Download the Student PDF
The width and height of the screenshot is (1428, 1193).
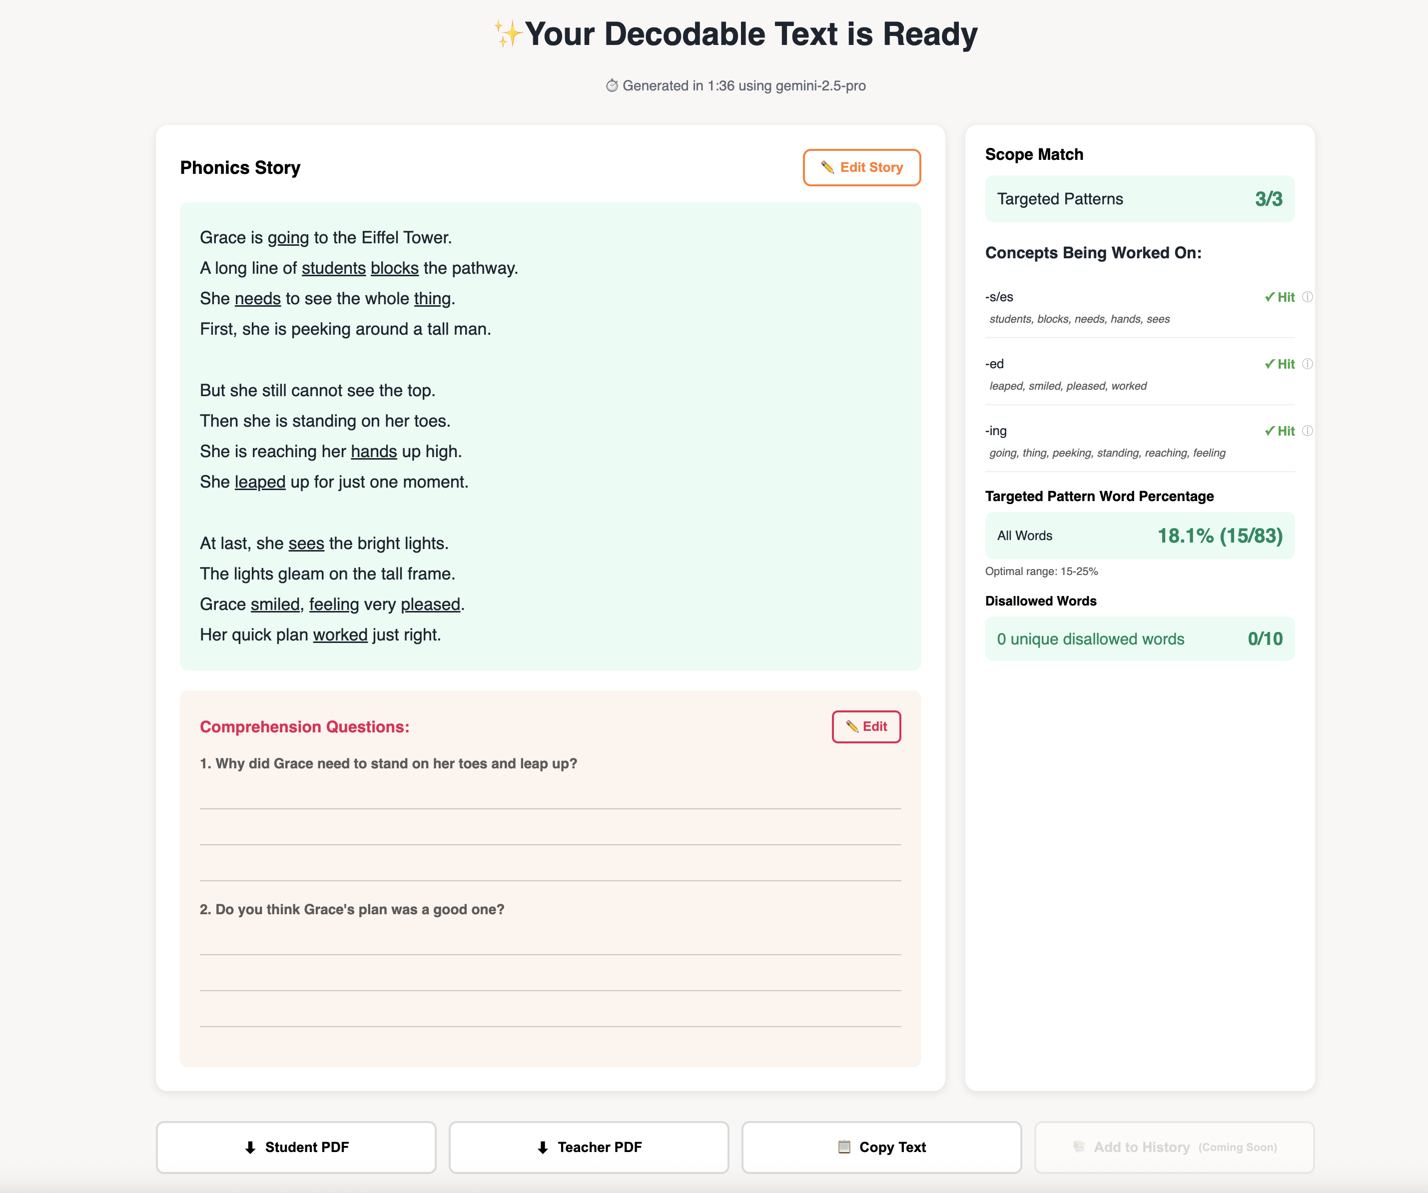pyautogui.click(x=296, y=1148)
